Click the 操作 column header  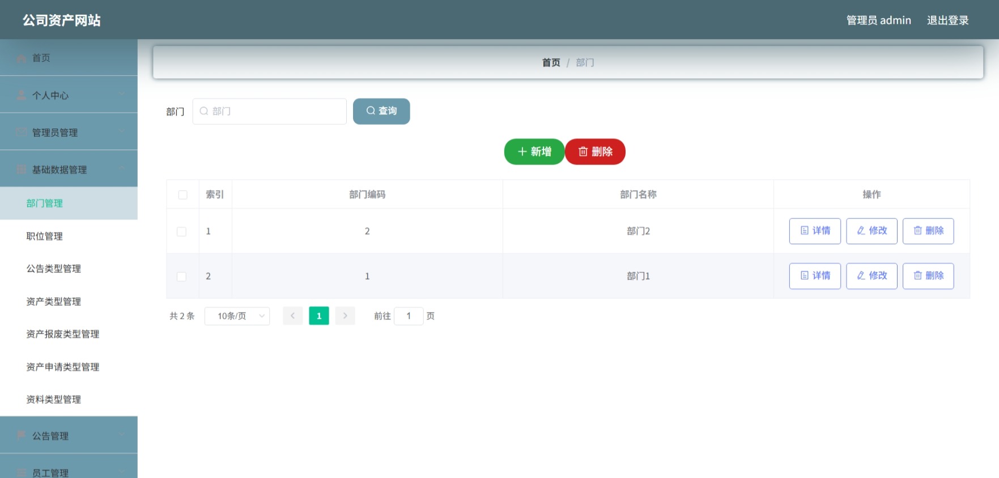[x=872, y=194]
